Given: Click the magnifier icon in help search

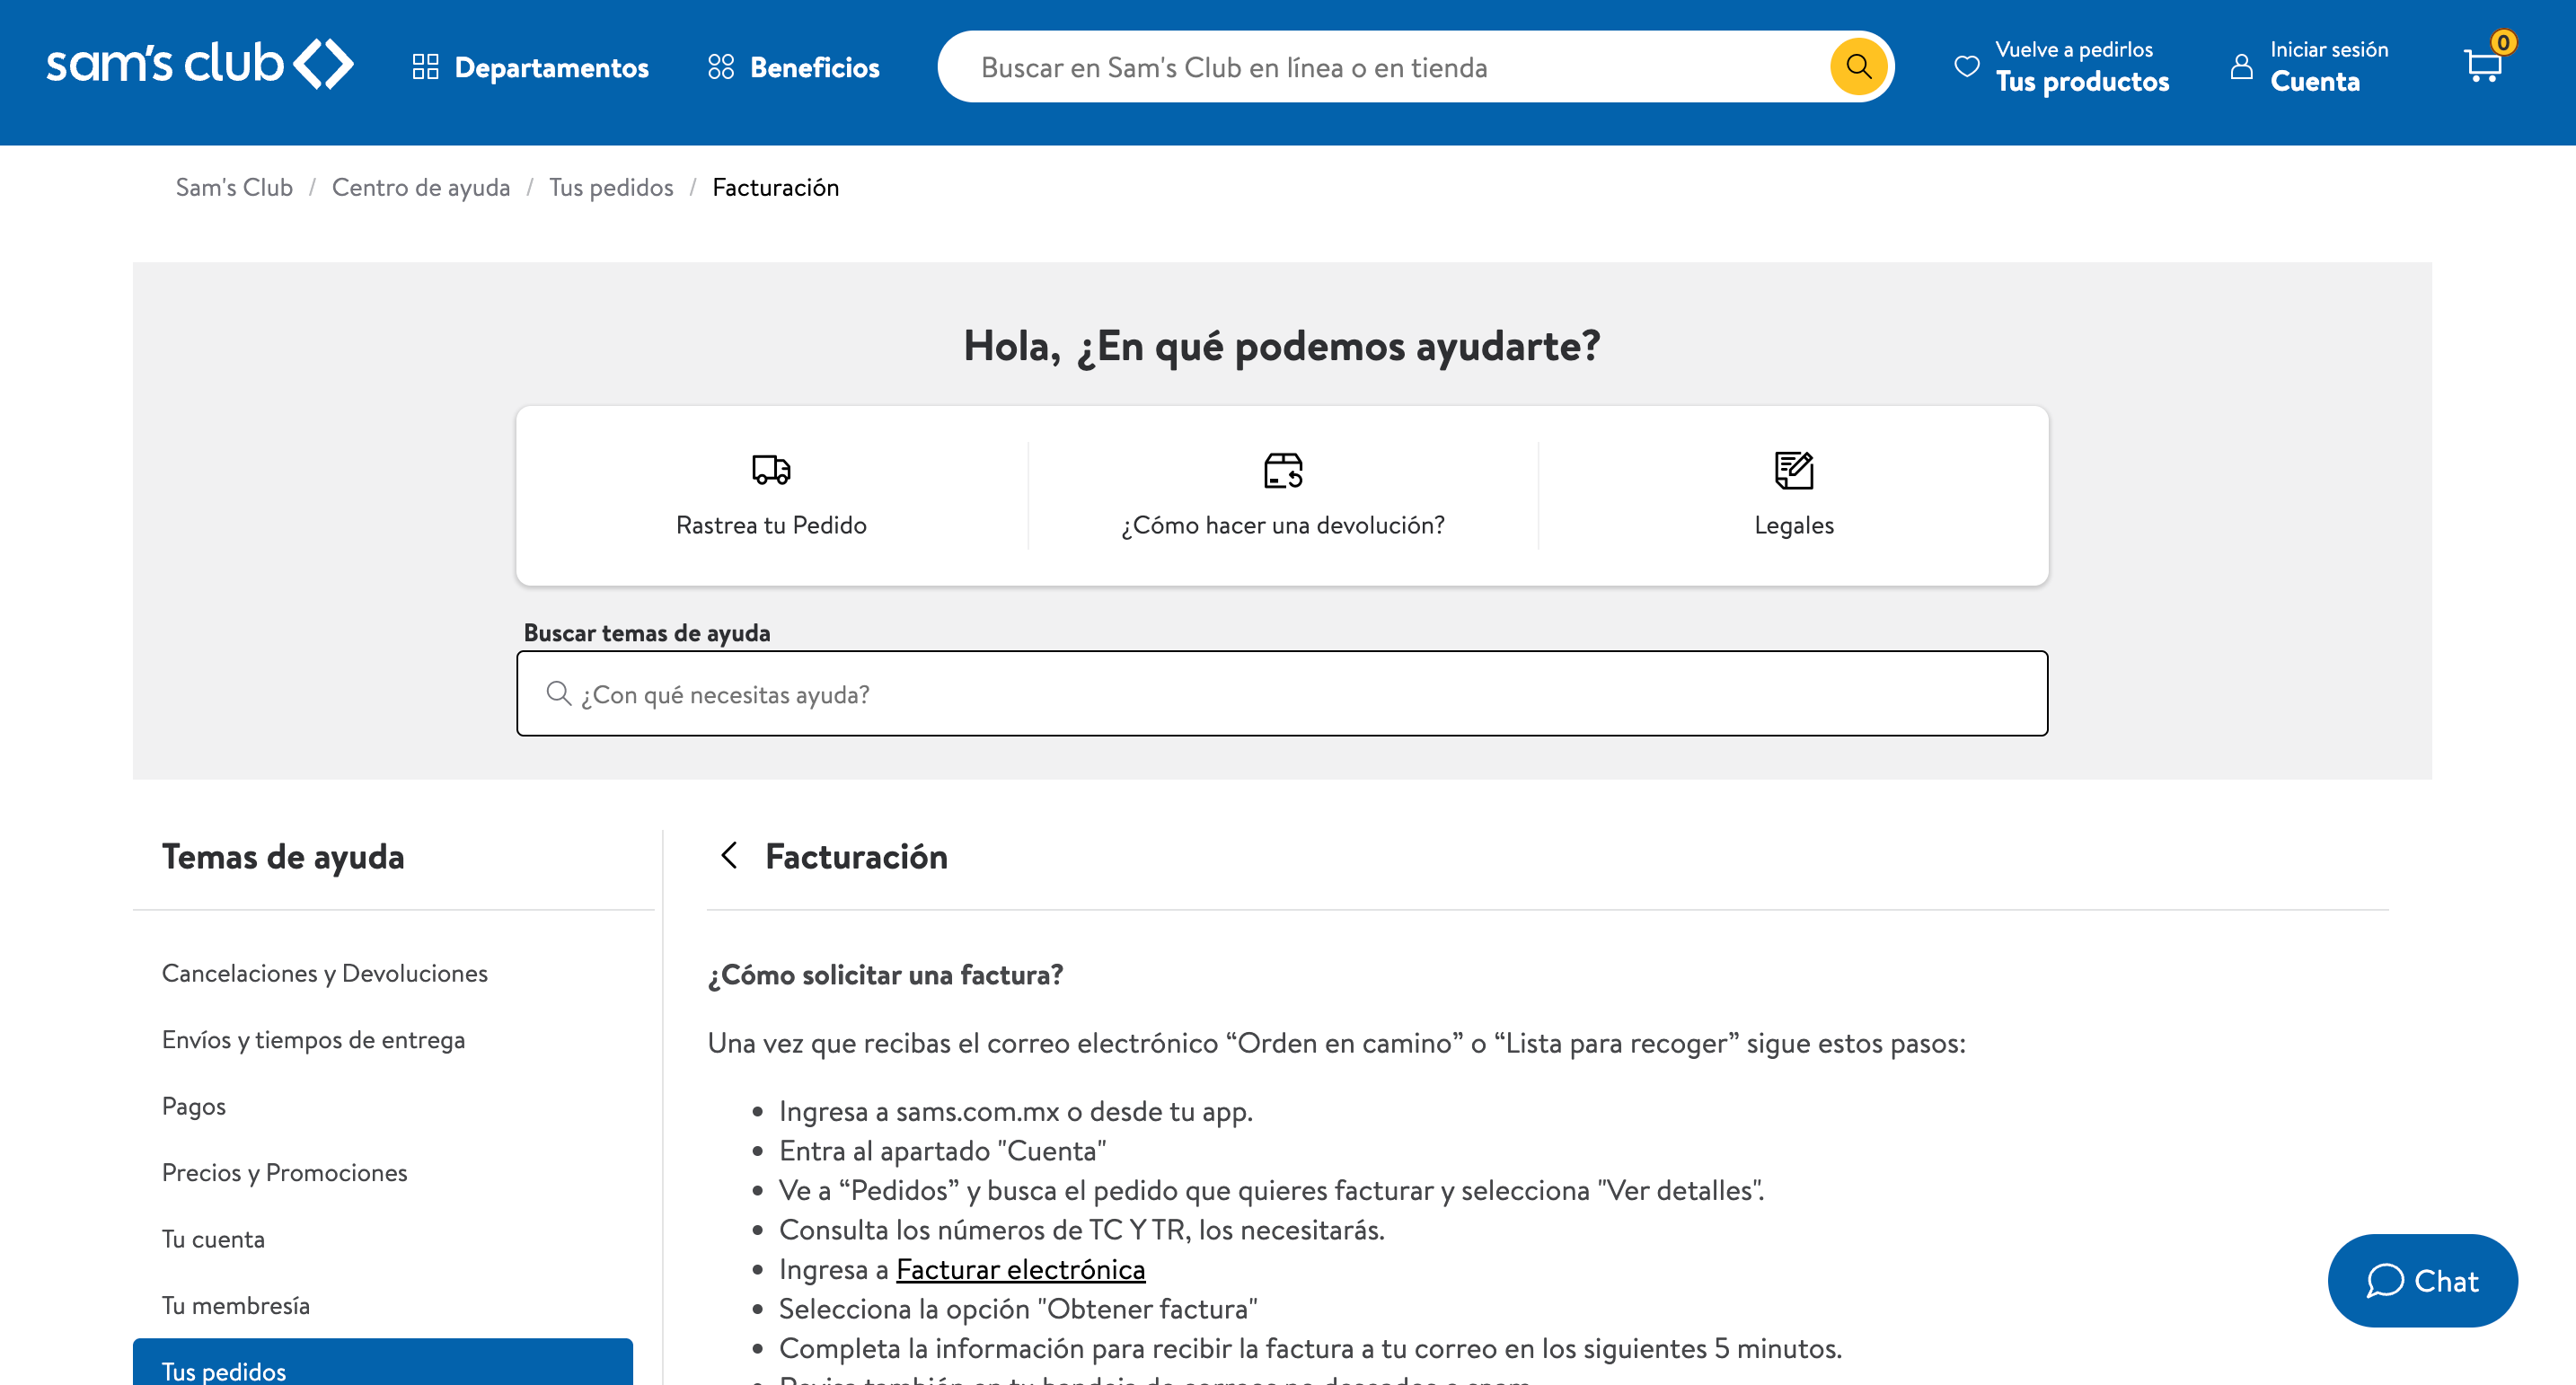Looking at the screenshot, I should [558, 693].
